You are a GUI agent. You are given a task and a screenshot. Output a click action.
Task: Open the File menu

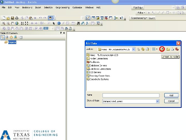coord(4,7)
